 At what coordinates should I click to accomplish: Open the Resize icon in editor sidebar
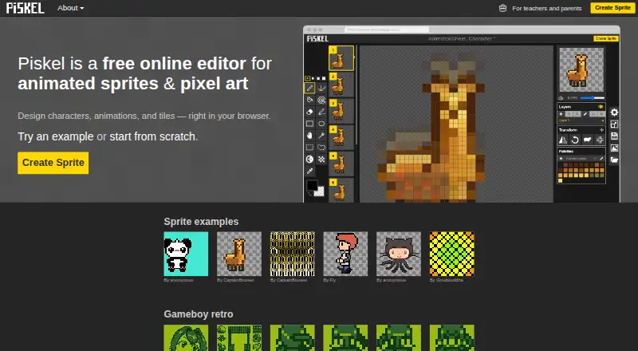coord(614,124)
